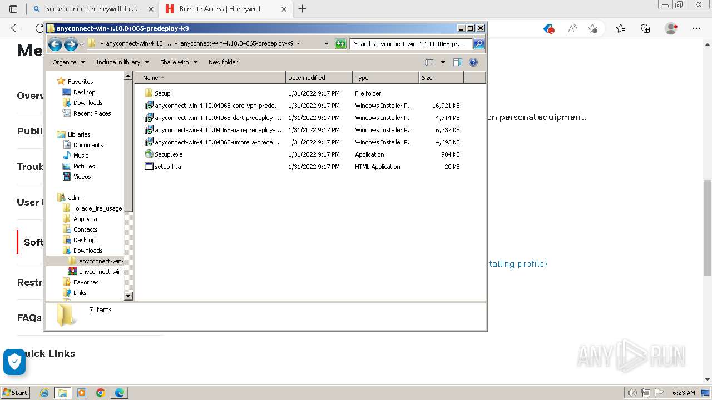Select Music library
712x400 pixels.
(81, 156)
